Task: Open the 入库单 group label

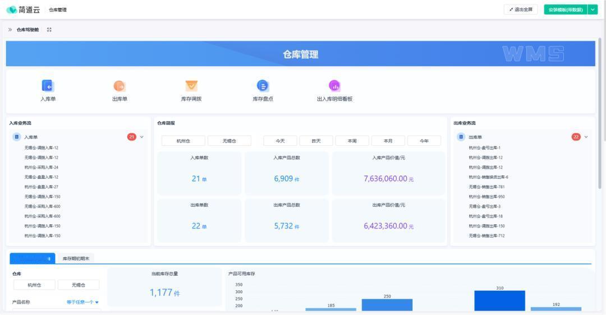Action: 31,137
